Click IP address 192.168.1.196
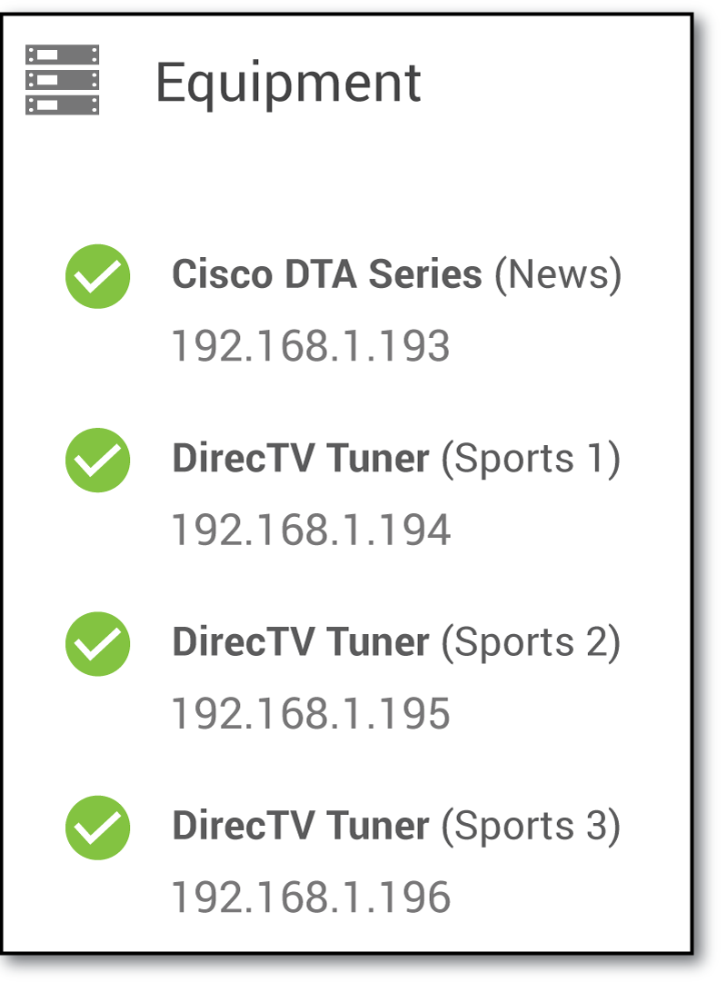 (311, 898)
